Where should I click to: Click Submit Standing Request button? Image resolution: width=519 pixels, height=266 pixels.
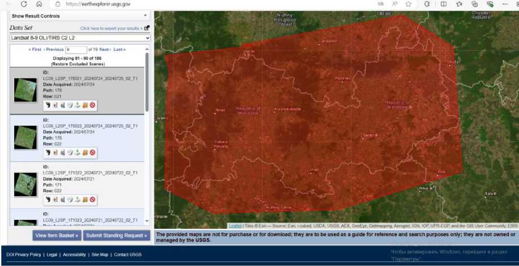click(x=117, y=236)
